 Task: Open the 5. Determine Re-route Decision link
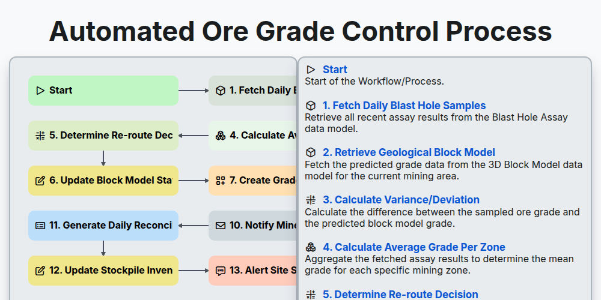click(400, 294)
